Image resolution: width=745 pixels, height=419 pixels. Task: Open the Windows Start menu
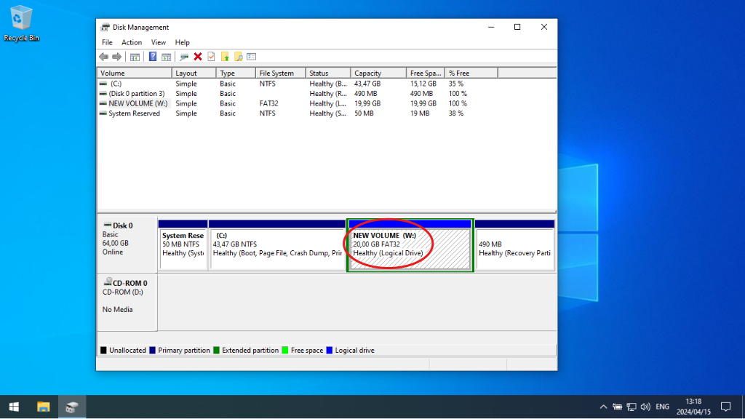14,407
